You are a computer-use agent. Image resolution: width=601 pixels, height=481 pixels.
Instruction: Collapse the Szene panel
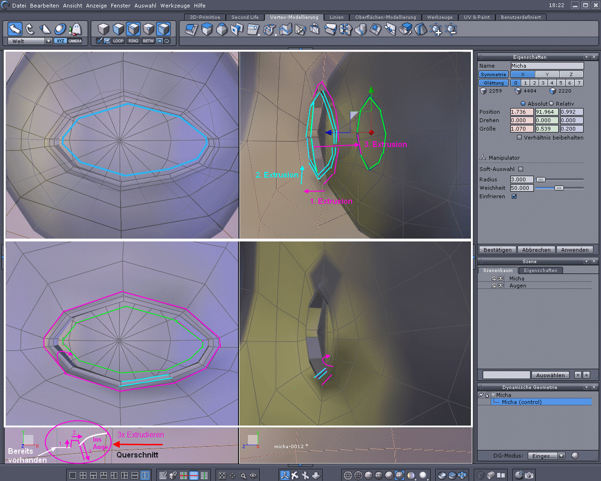[x=586, y=262]
